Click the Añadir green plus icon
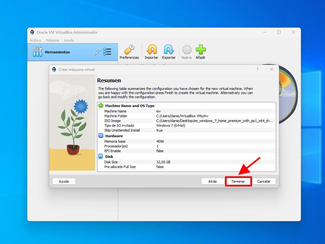 tap(200, 50)
